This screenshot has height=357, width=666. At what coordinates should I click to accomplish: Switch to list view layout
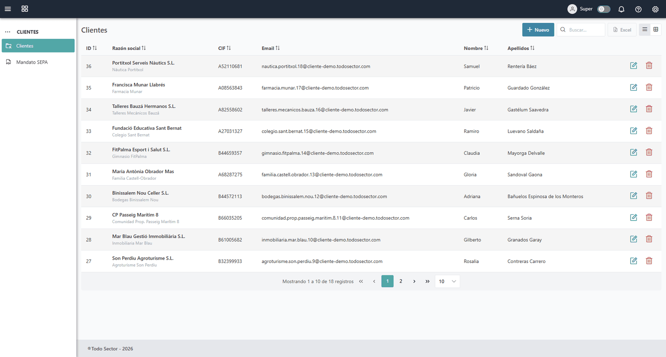[x=644, y=30]
